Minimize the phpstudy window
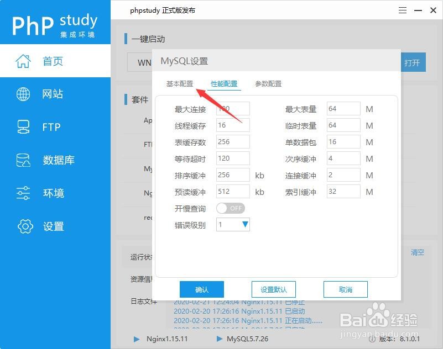This screenshot has width=443, height=349. click(x=418, y=10)
